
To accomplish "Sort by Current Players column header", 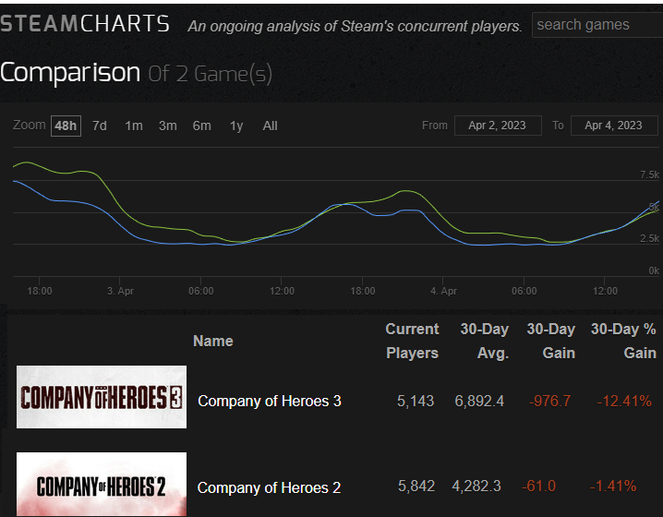I will click(412, 341).
